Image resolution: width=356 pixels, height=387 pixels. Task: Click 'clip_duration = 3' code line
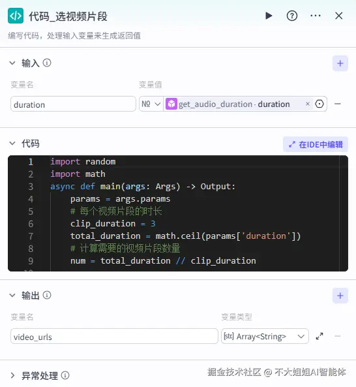(x=113, y=224)
